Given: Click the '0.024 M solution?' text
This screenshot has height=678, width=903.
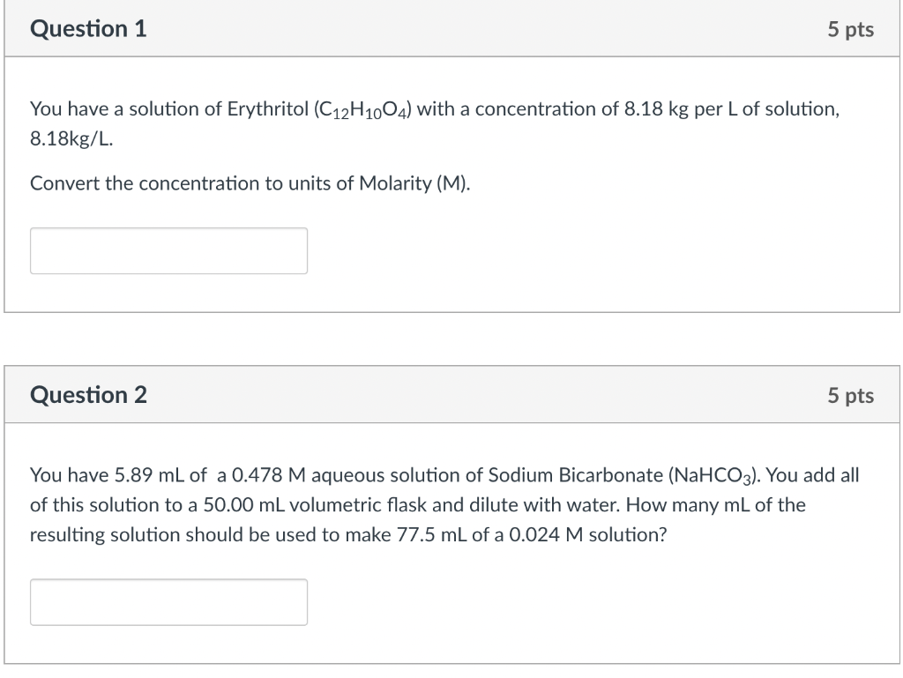Looking at the screenshot, I should tap(588, 534).
